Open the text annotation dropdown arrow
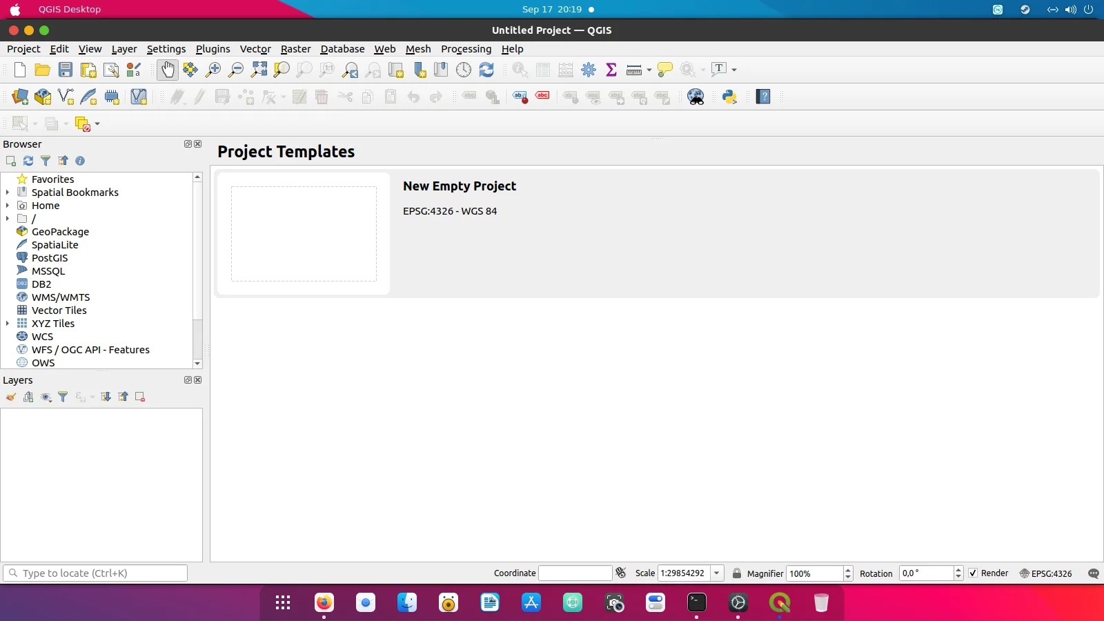Viewport: 1104px width, 621px height. [x=734, y=70]
